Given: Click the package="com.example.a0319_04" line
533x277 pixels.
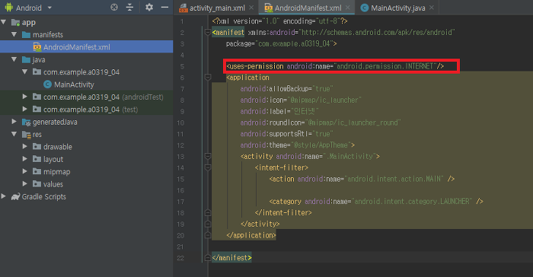Looking at the screenshot, I should tap(282, 43).
